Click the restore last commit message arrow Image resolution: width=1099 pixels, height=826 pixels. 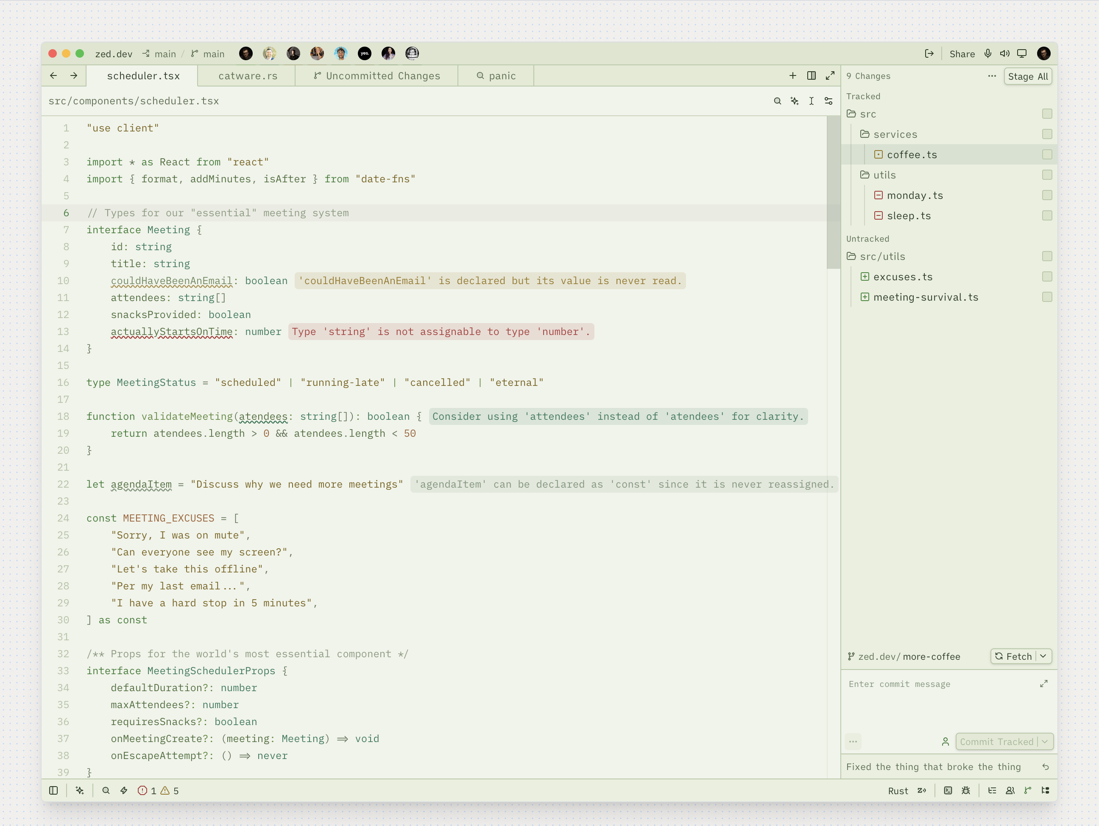point(1045,767)
